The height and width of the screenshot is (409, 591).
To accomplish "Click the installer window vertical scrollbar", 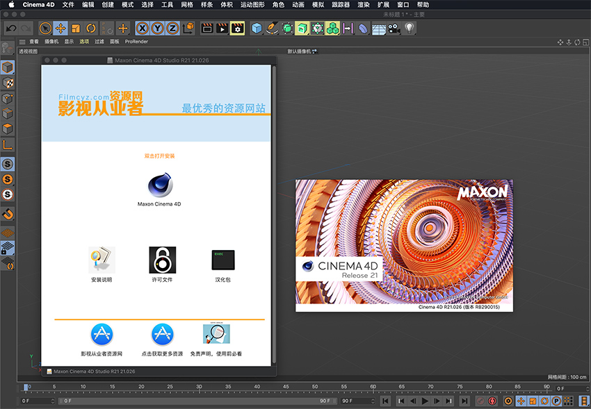I will pyautogui.click(x=274, y=215).
